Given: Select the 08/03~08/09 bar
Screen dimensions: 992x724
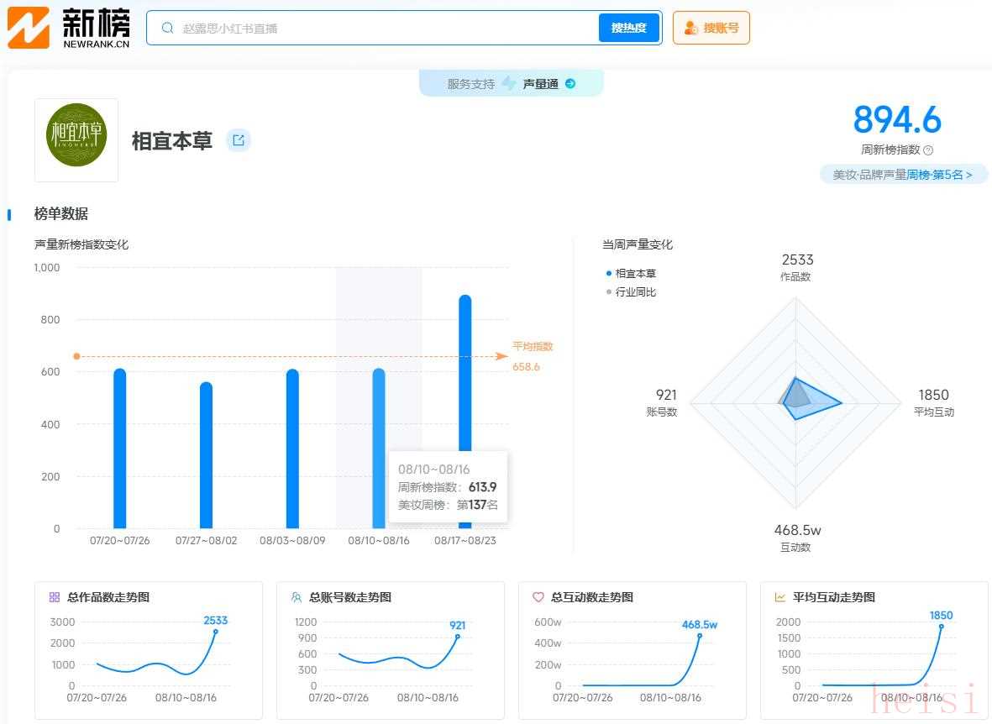Looking at the screenshot, I should pyautogui.click(x=292, y=448).
